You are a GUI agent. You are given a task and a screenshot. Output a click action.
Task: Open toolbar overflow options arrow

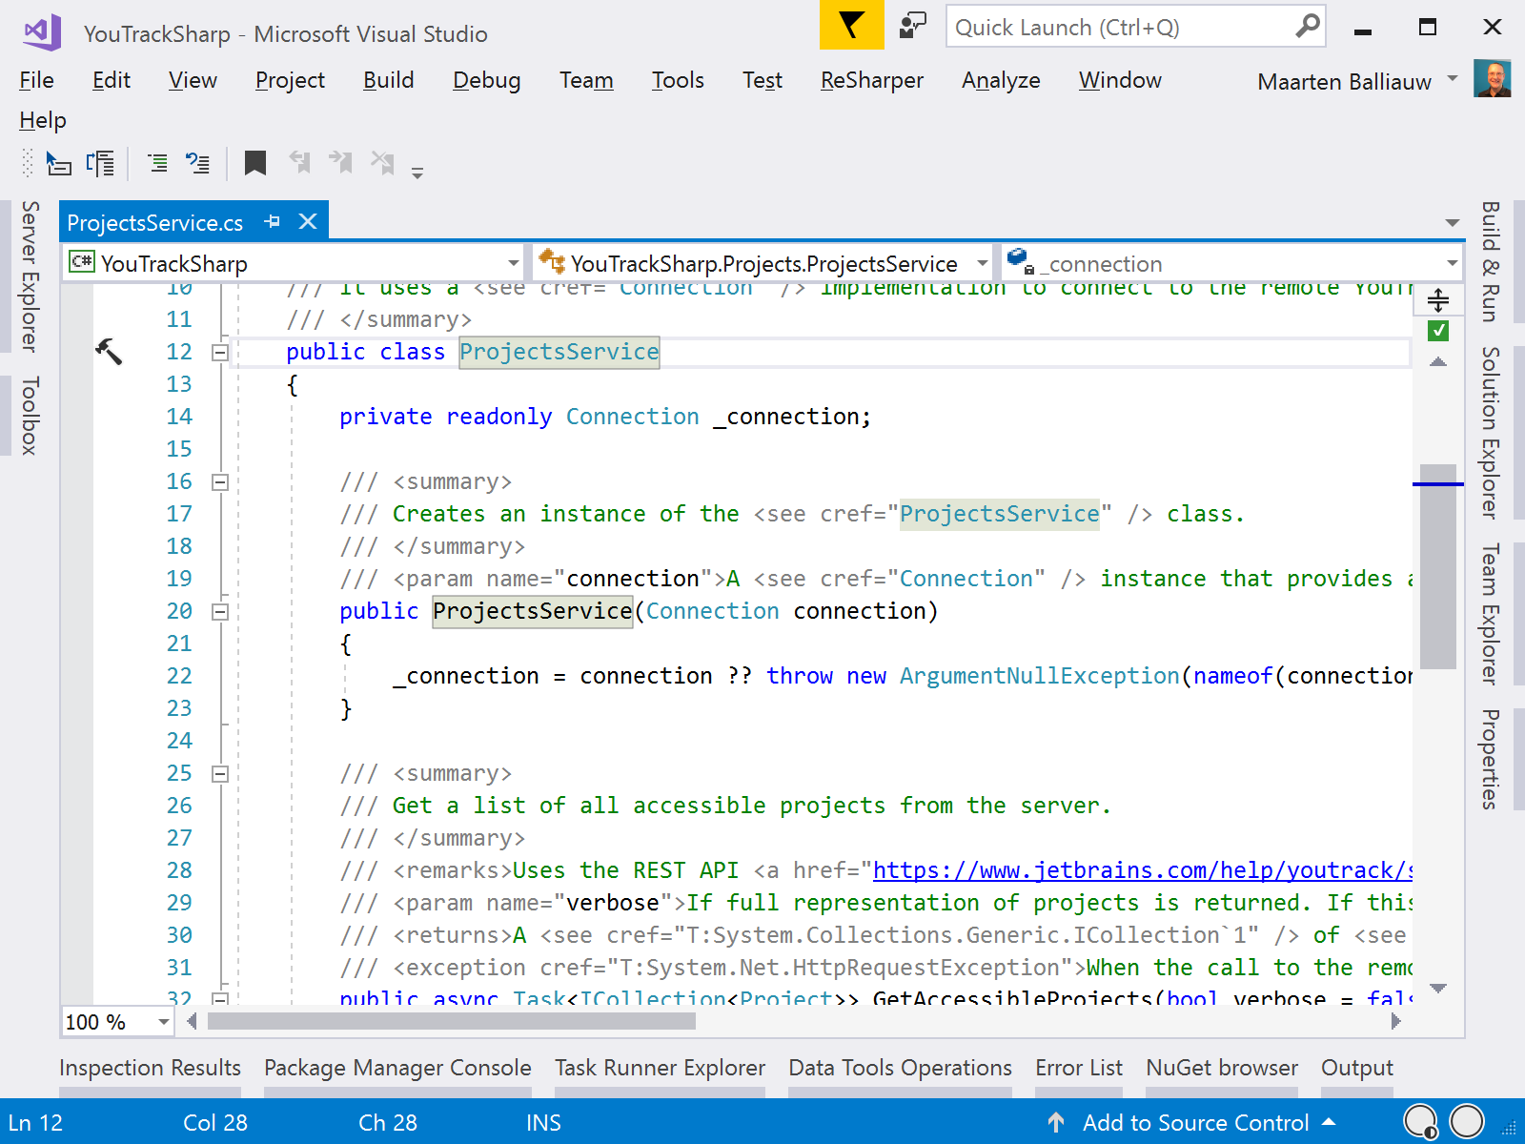417,173
